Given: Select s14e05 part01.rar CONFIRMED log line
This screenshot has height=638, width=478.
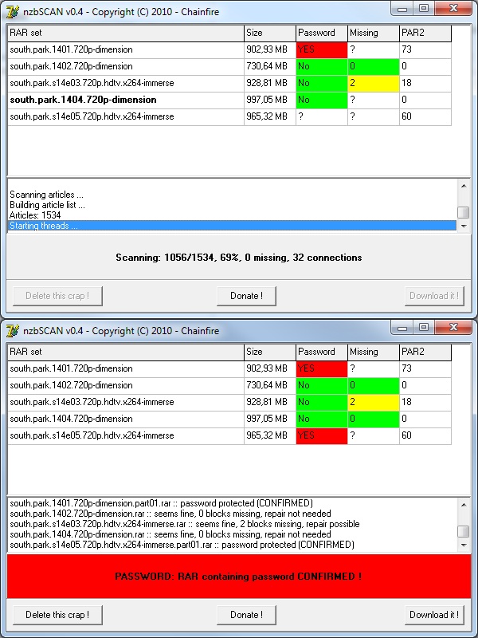Looking at the screenshot, I should 232,545.
